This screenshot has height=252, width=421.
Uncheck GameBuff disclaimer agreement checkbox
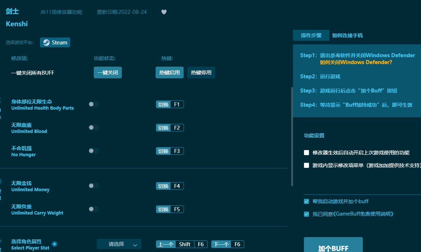306,214
